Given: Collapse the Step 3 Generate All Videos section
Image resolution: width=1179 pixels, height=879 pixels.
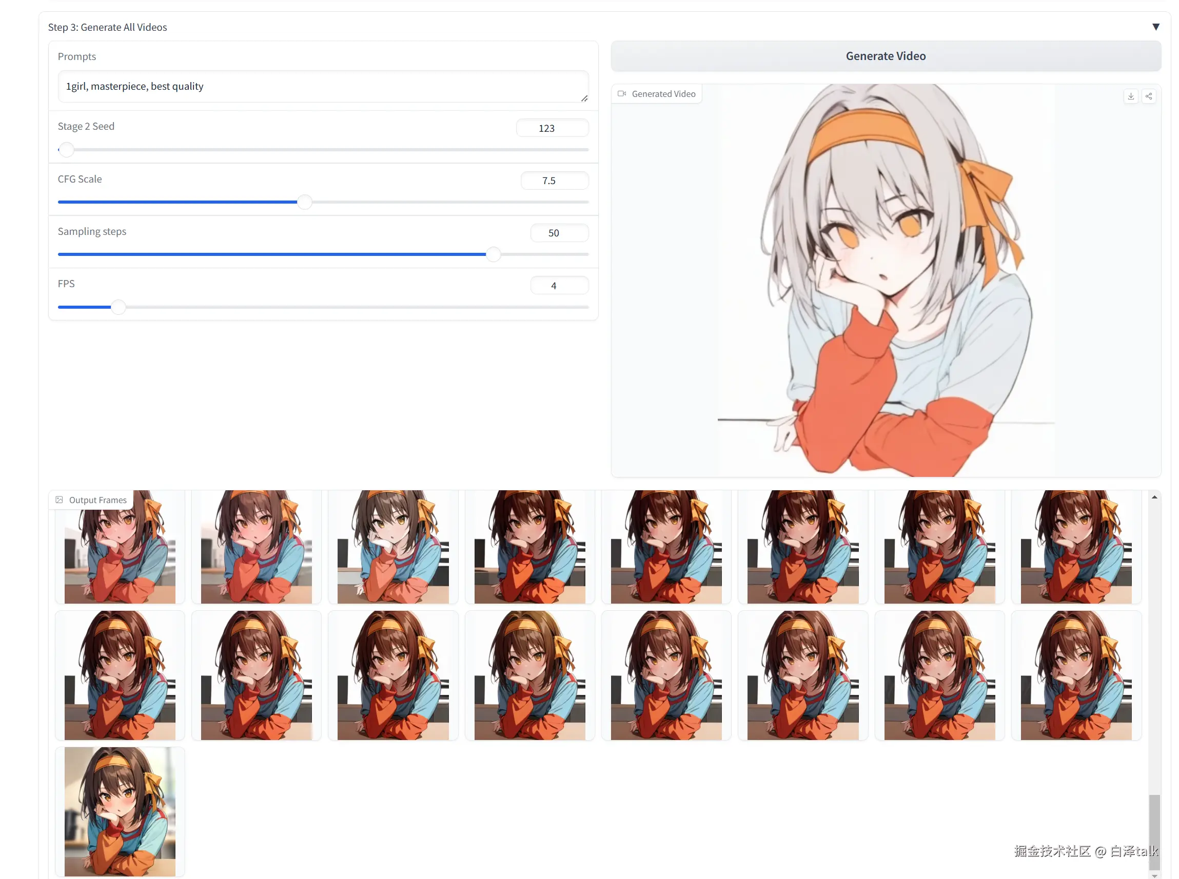Looking at the screenshot, I should pyautogui.click(x=1155, y=27).
